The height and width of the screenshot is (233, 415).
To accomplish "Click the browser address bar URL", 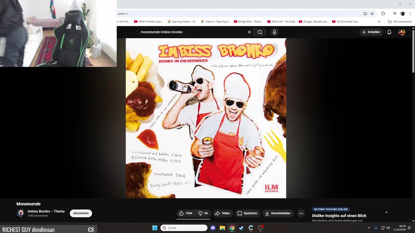I will coord(238,14).
